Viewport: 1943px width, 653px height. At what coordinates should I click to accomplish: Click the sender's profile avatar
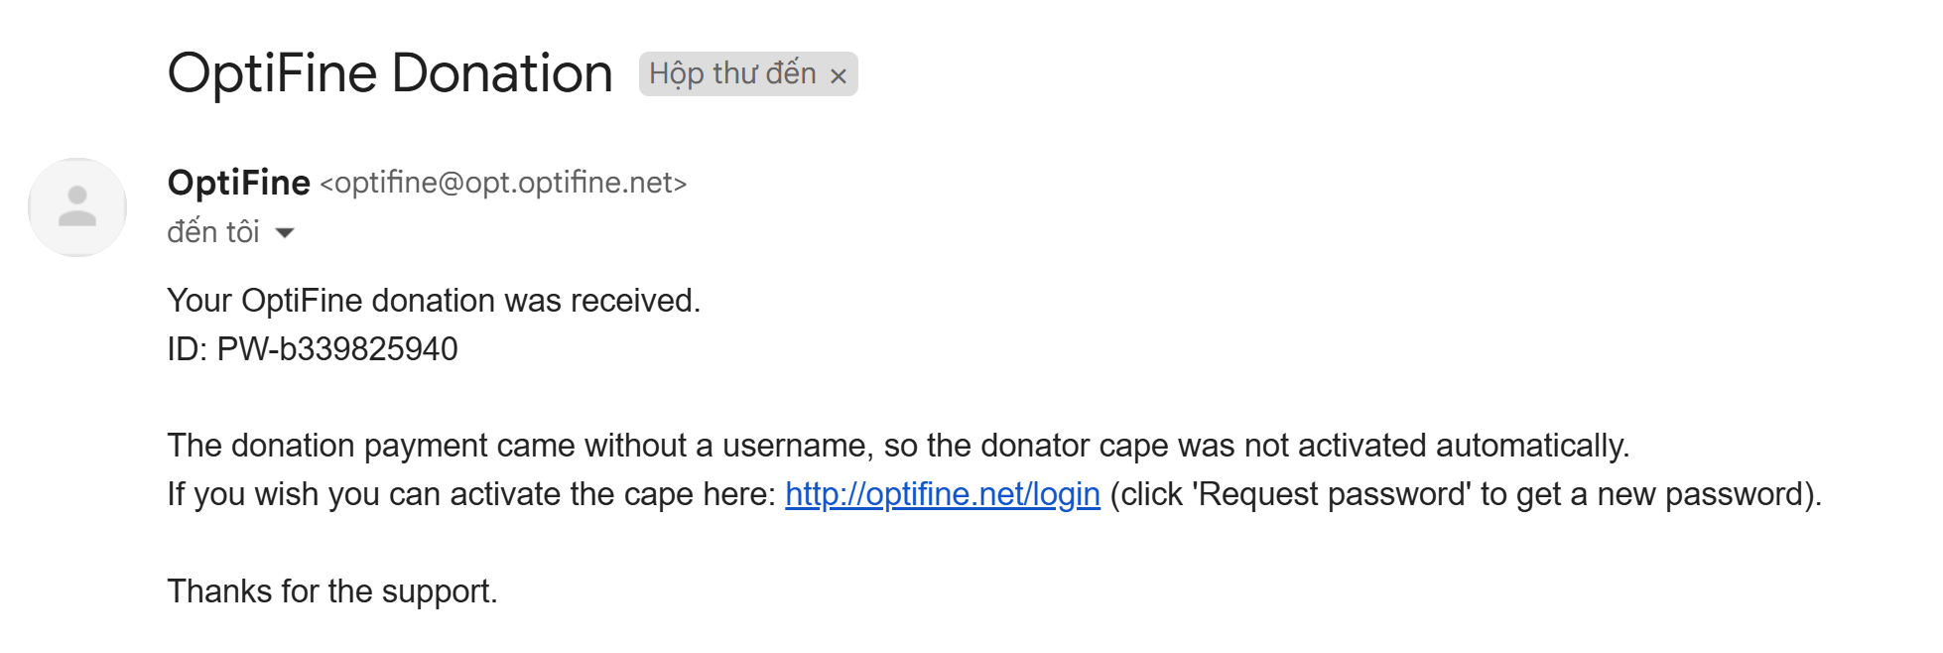point(77,206)
